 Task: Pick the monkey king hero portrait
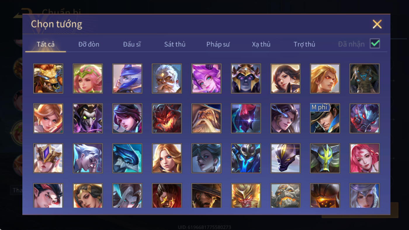coord(246,196)
